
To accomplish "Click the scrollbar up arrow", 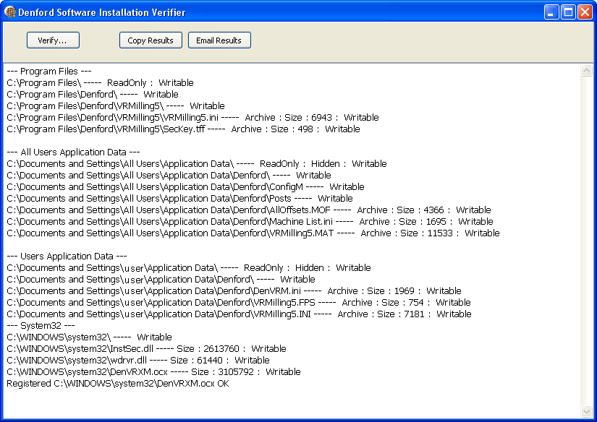I will tap(588, 70).
